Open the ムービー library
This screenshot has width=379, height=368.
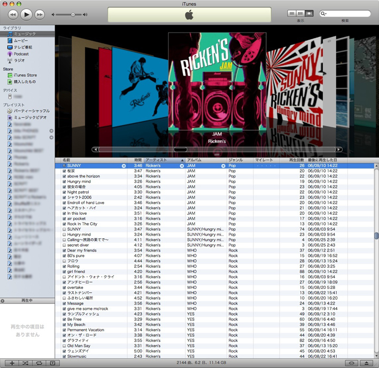point(20,41)
